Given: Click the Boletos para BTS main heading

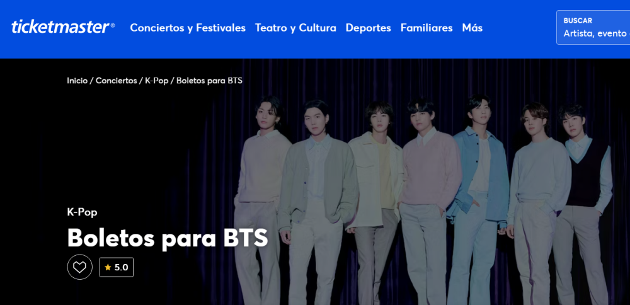Looking at the screenshot, I should click(168, 238).
